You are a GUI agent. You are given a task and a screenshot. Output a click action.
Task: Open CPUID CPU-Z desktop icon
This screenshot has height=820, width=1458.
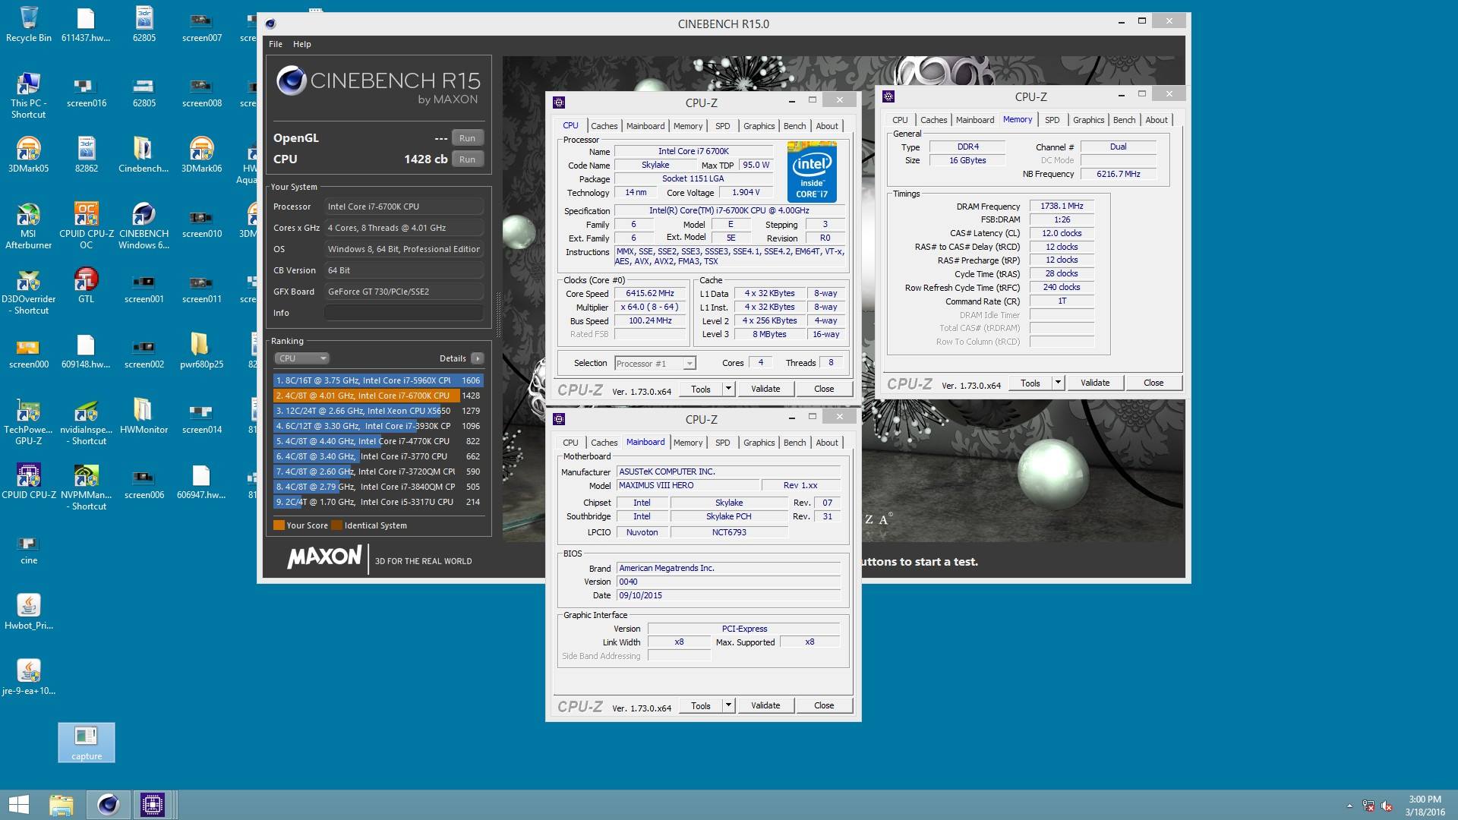coord(29,481)
